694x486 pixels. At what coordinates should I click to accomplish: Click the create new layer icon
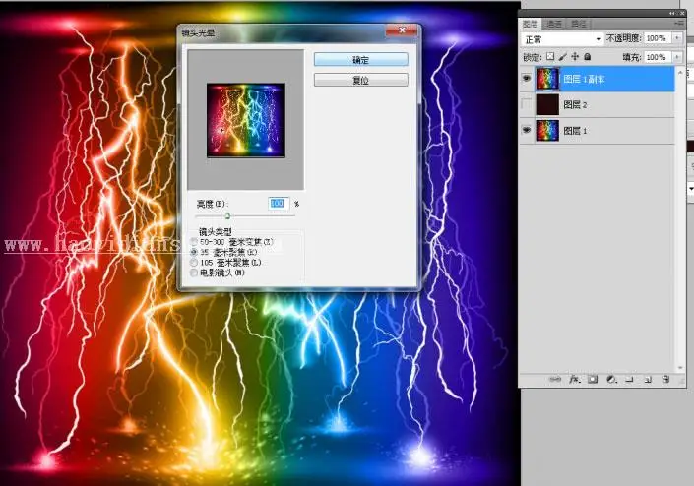[648, 379]
